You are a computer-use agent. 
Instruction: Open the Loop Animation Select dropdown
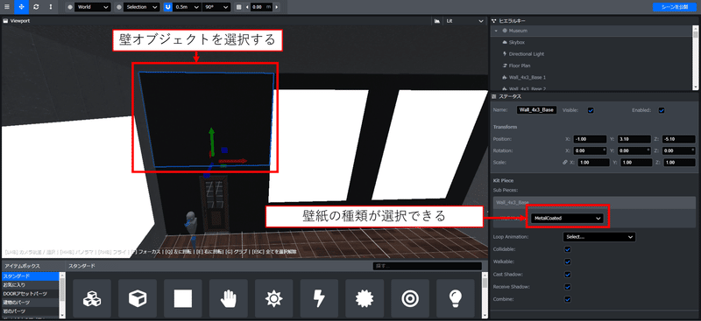(599, 237)
